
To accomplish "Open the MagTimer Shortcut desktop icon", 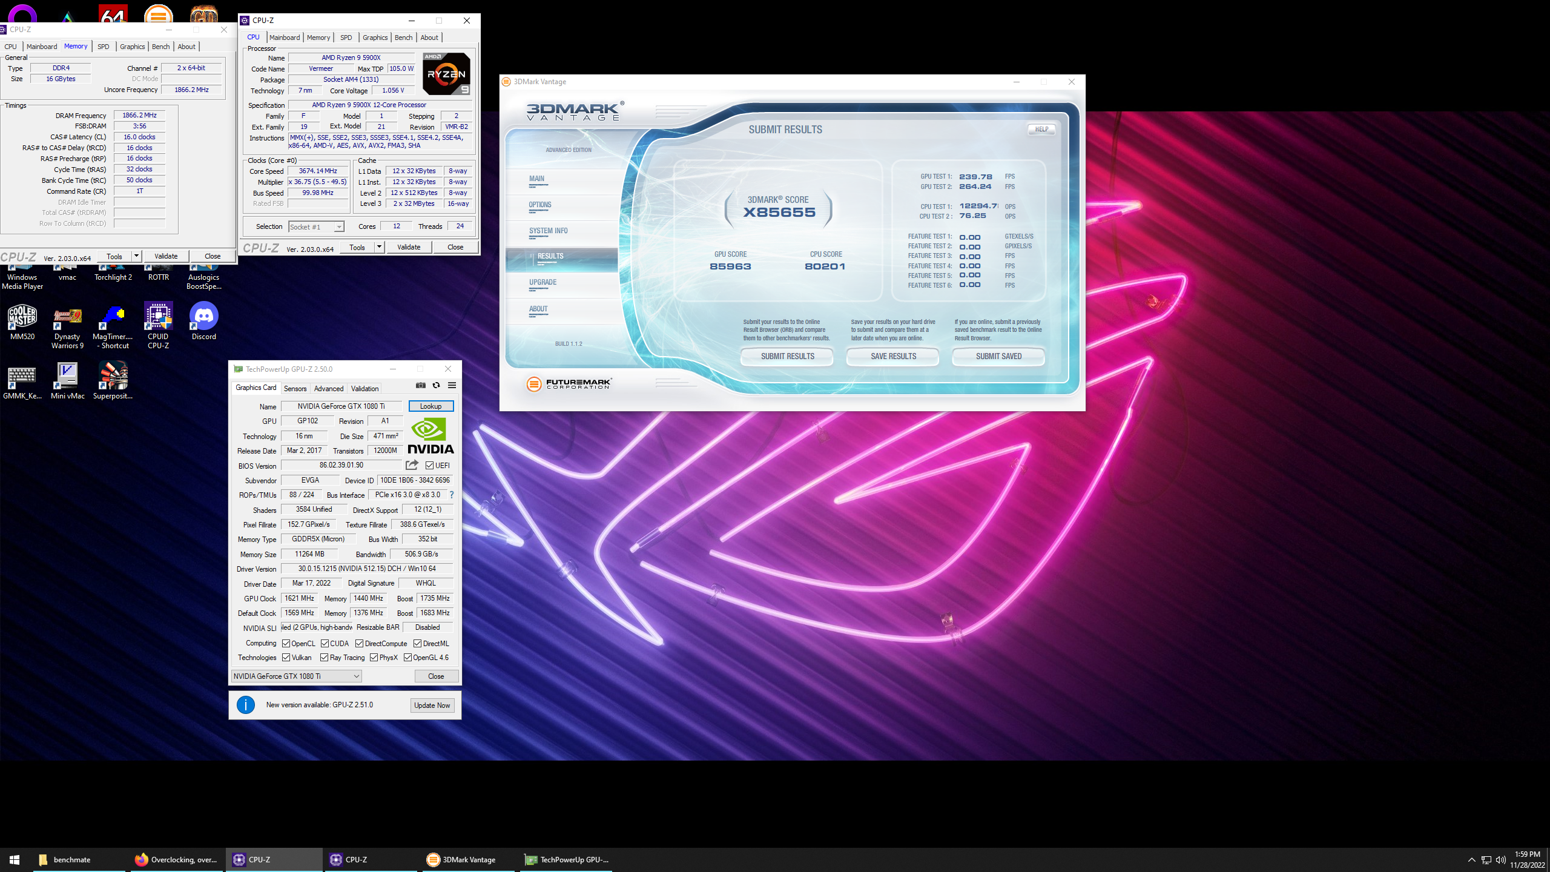I will click(x=113, y=328).
